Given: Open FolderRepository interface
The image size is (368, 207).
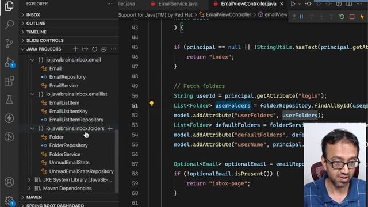Looking at the screenshot, I should tap(68, 145).
